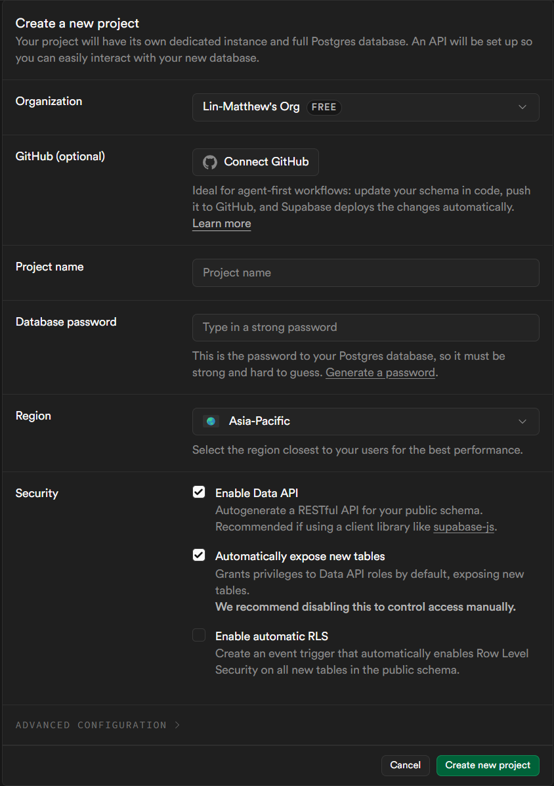Open the Organization dropdown
Viewport: 554px width, 786px height.
coord(366,107)
